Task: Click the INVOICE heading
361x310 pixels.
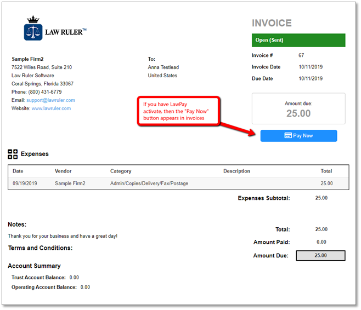Action: click(x=272, y=23)
